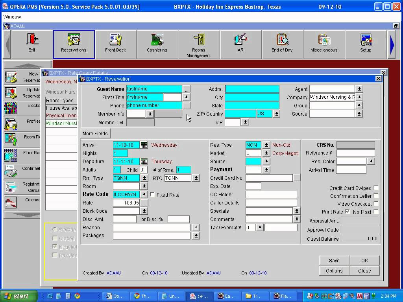Click the Save button
This screenshot has width=403, height=302.
(x=334, y=261)
